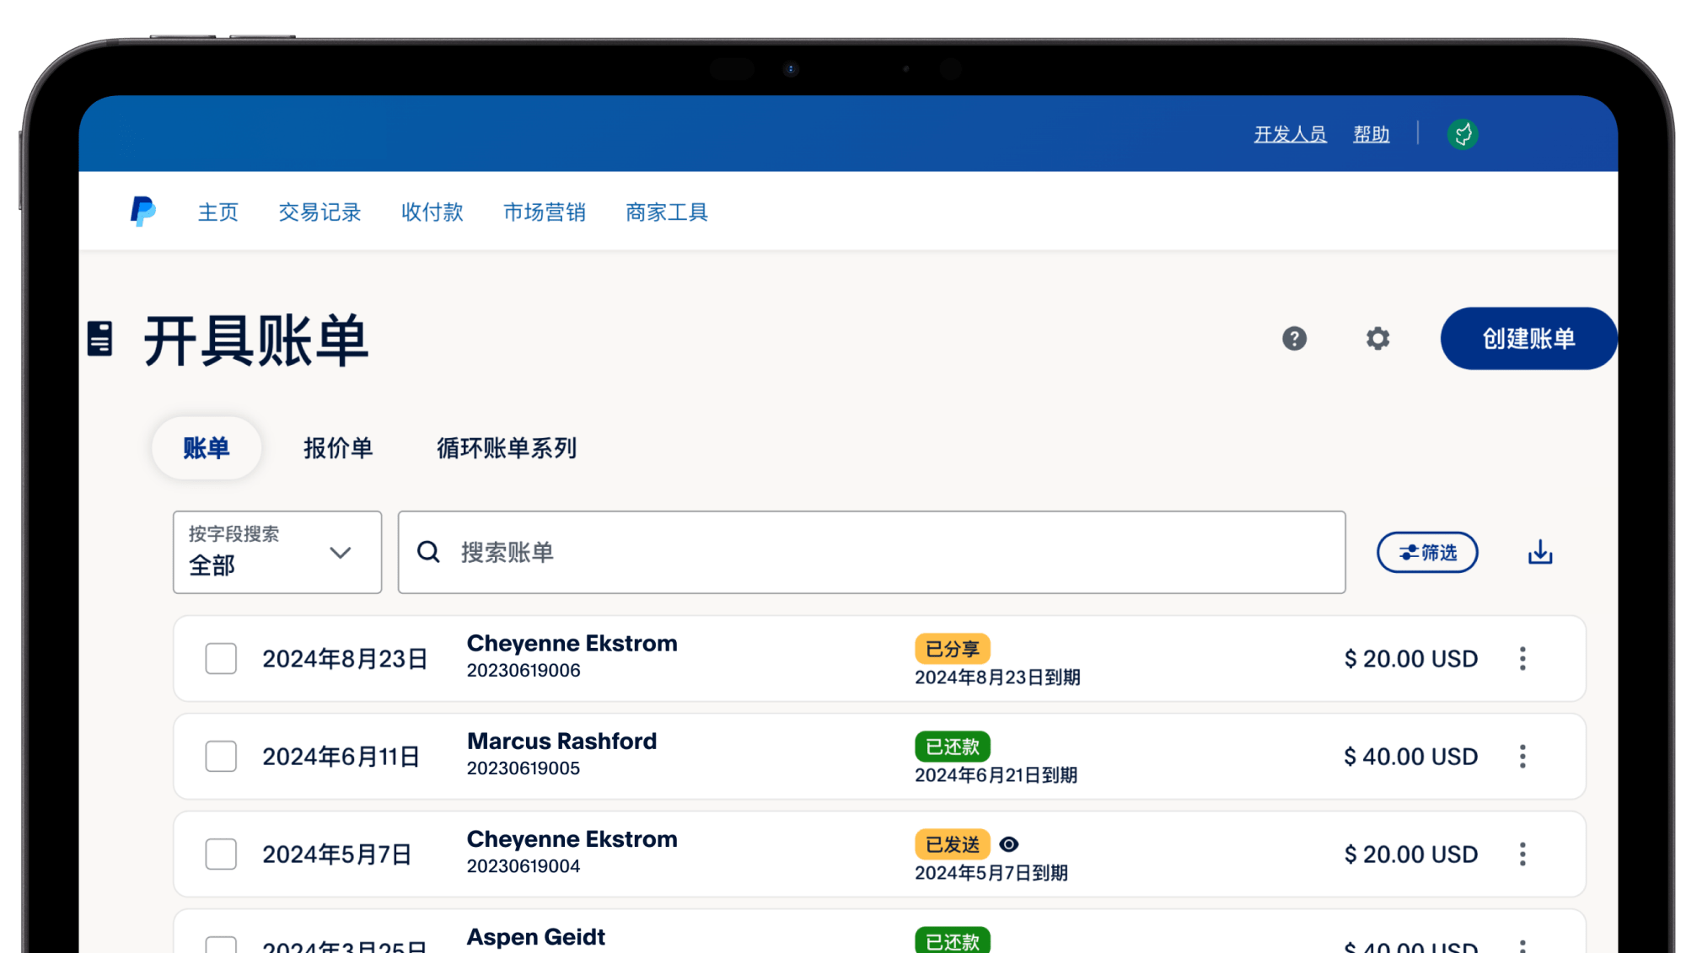1697x953 pixels.
Task: Click the 已发送 status badge
Action: coord(953,844)
